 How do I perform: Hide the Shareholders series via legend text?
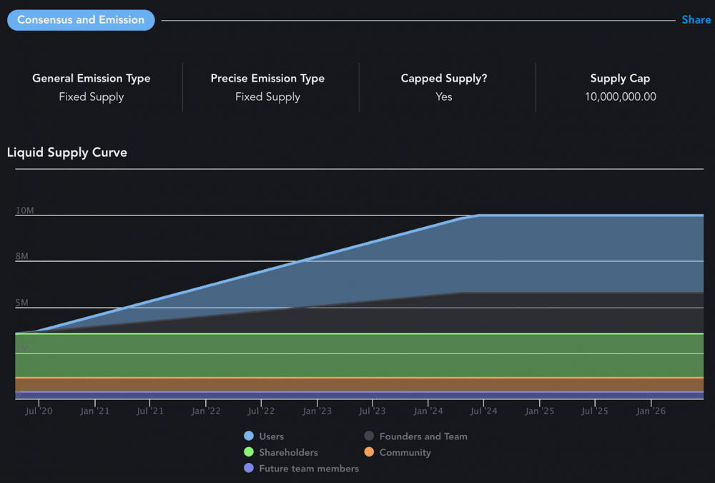288,452
